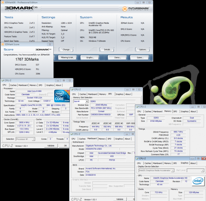Image resolution: width=206 pixels, height=201 pixels.
Task: Open Filtering & AA... settings
Action: coord(68,57)
